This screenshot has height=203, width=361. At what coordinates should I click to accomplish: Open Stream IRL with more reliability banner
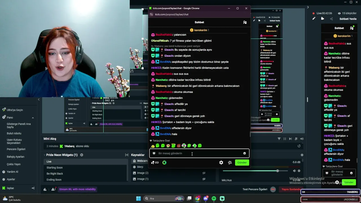77,189
